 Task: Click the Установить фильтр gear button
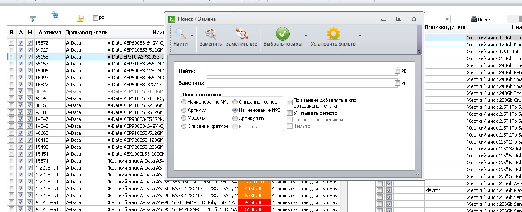coord(333,37)
